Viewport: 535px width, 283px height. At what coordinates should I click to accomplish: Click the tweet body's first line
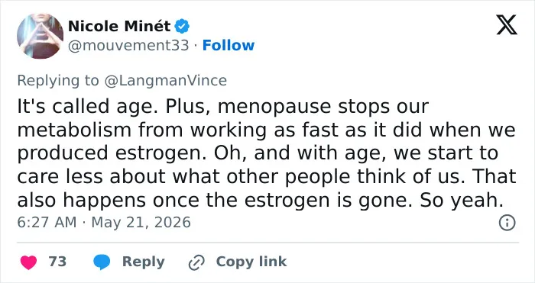tap(223, 107)
